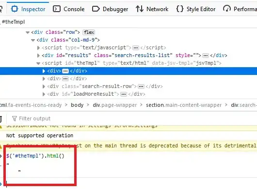Click the 'Not supported operation' log message
Viewport: 257px width, 189px height.
[x=40, y=135]
